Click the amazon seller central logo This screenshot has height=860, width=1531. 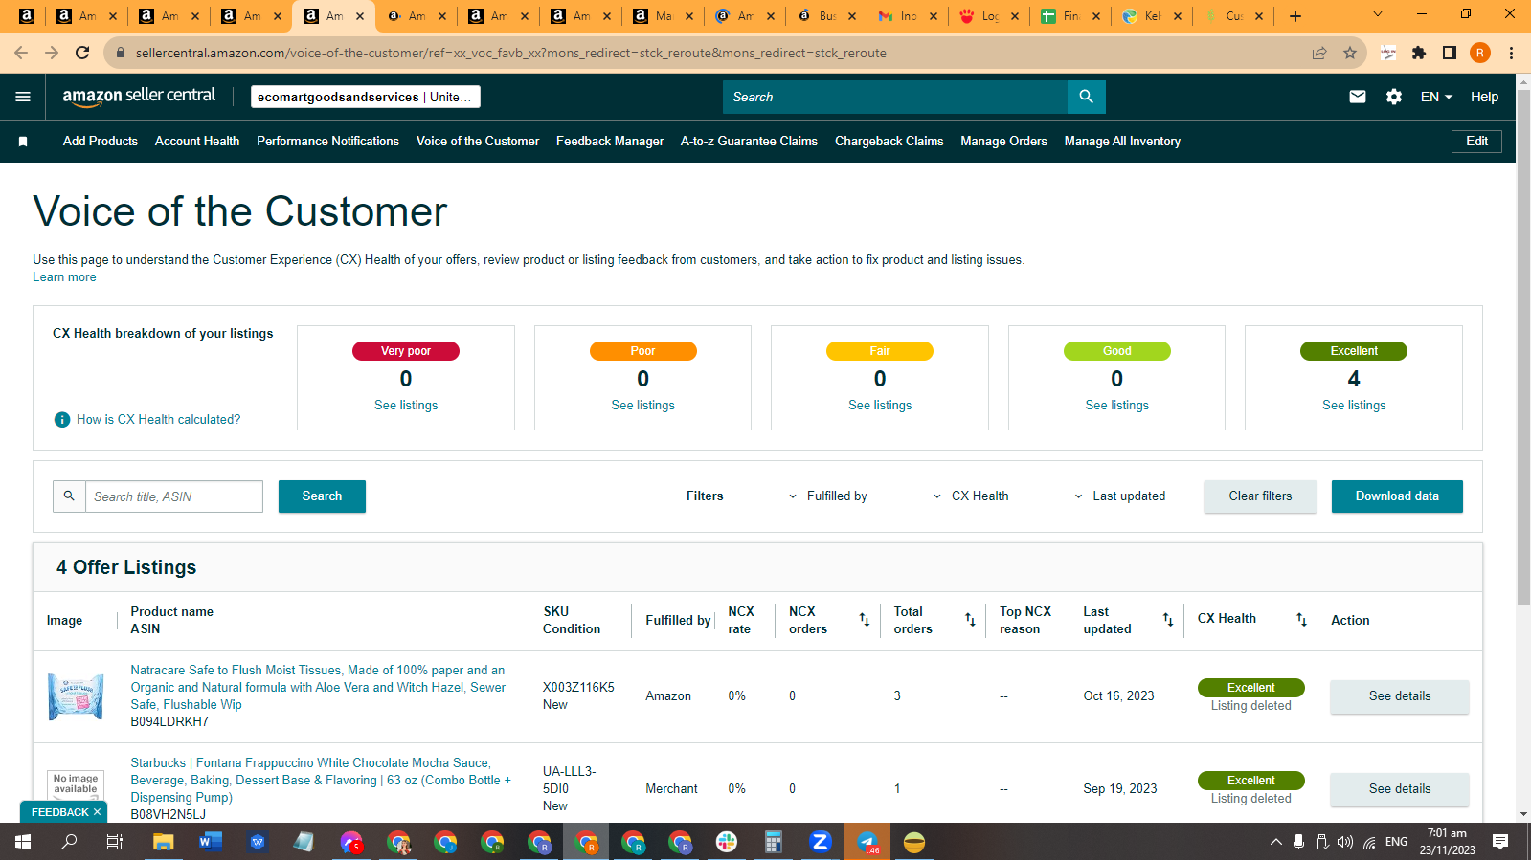pyautogui.click(x=139, y=96)
